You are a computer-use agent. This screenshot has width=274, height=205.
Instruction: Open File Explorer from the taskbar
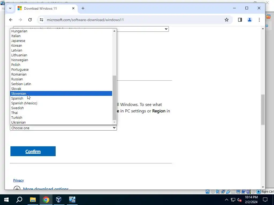pos(33,200)
